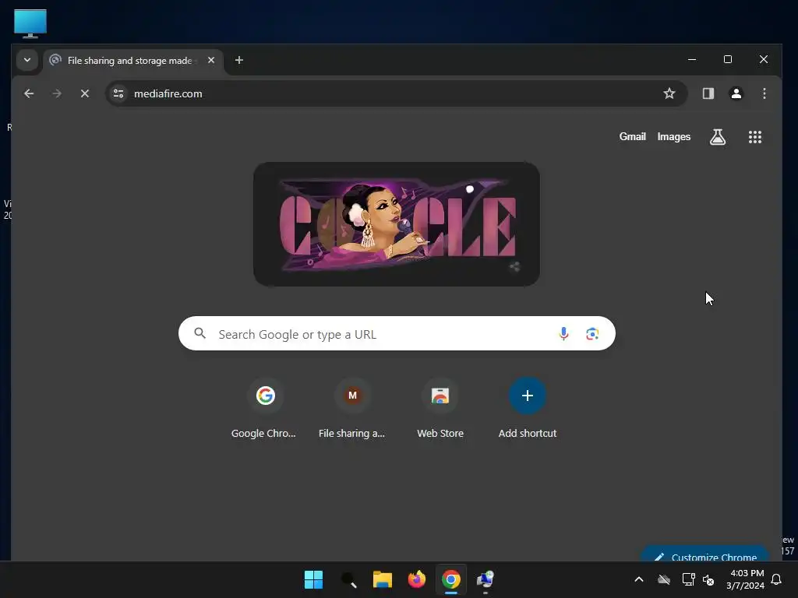Click the cloud sync tray icon
Viewport: 798px width, 598px height.
664,579
